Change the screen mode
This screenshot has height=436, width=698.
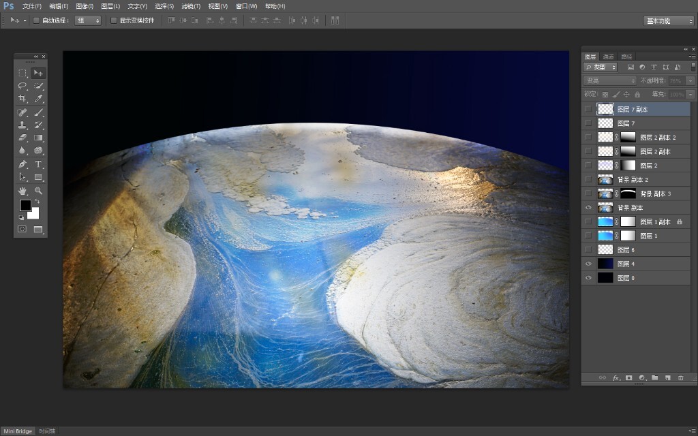click(38, 230)
